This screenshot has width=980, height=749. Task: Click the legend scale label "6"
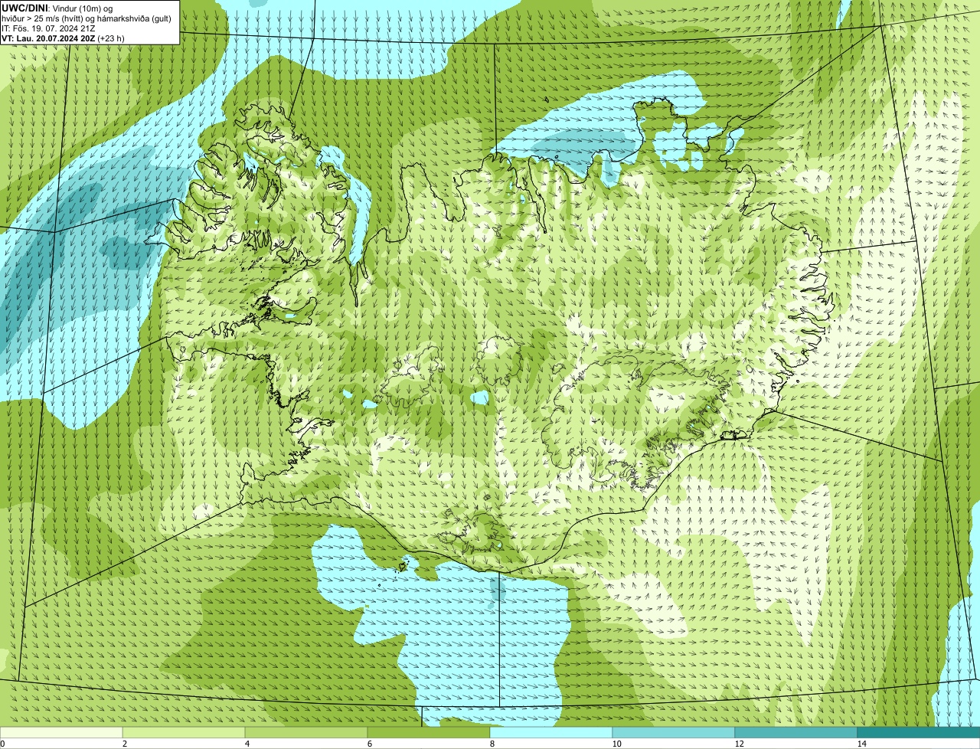click(369, 744)
